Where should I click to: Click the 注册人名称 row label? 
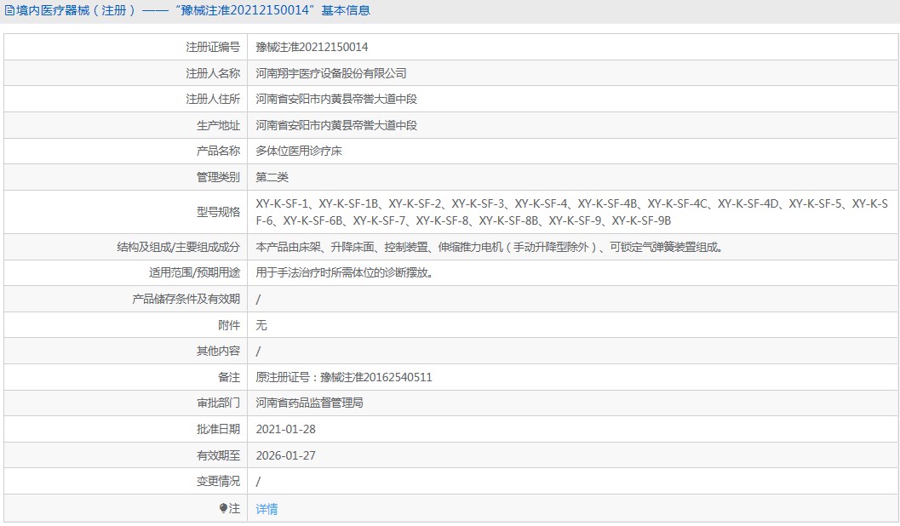(x=212, y=73)
